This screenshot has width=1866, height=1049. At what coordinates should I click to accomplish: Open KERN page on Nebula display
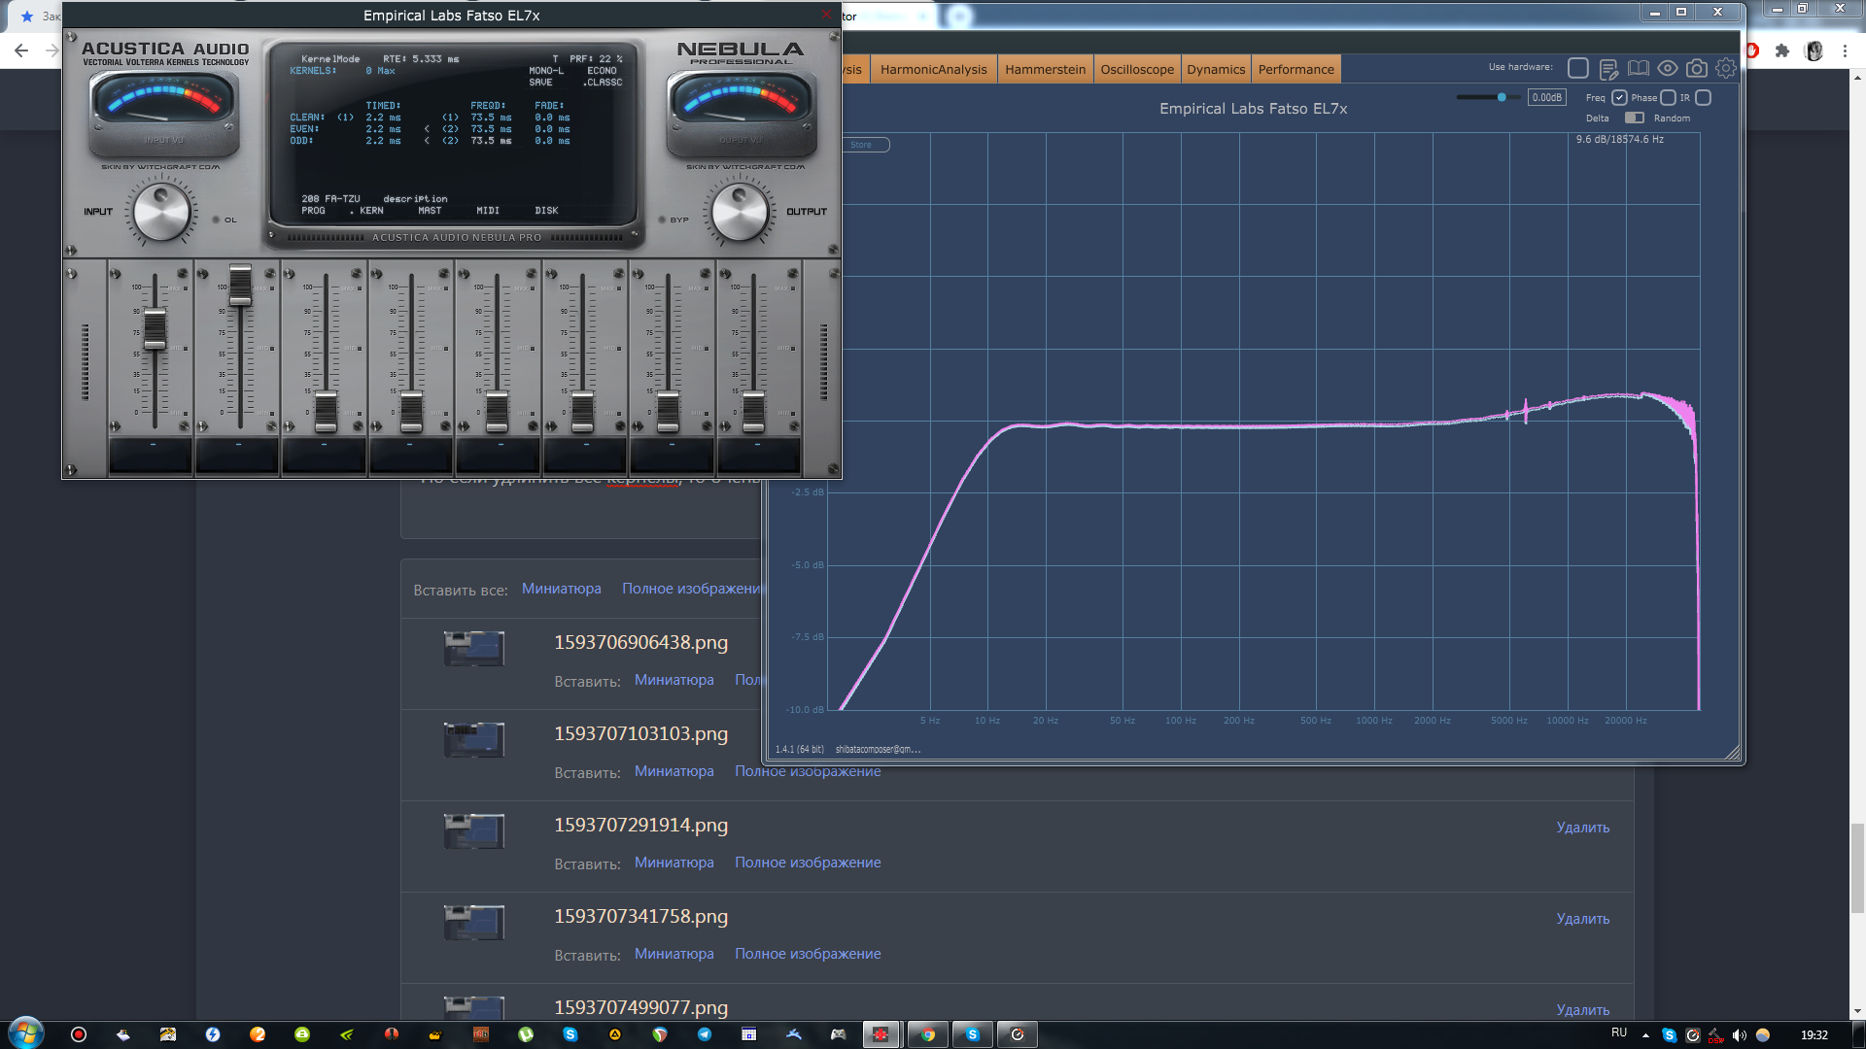point(371,211)
